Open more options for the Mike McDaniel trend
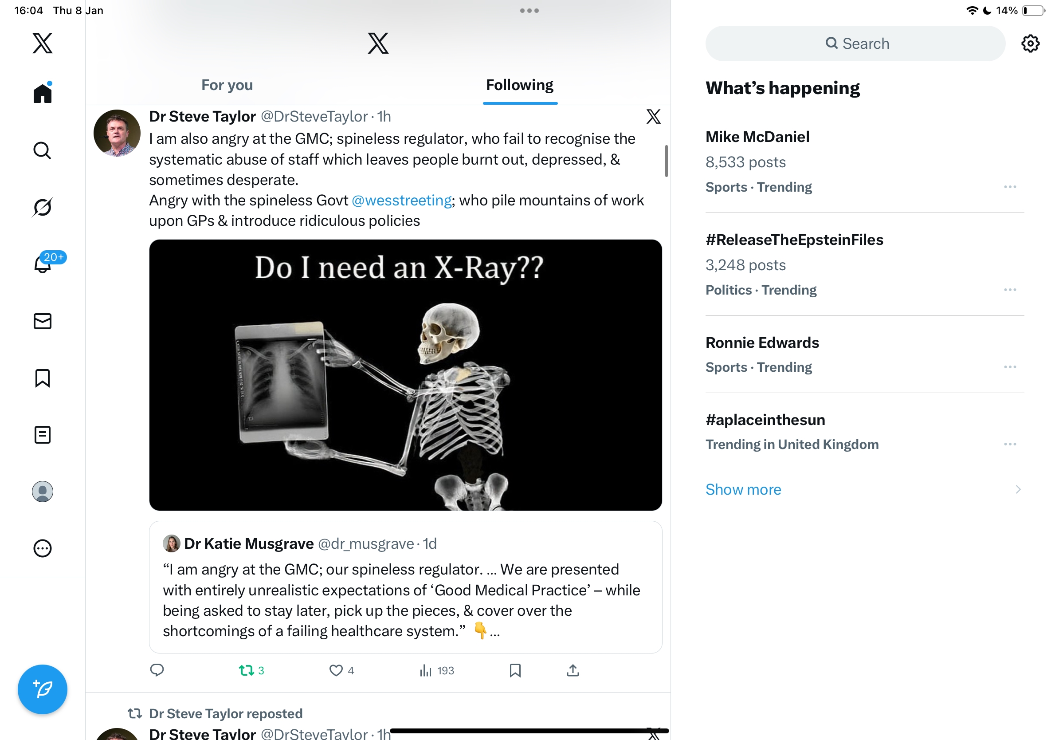 click(x=1010, y=187)
